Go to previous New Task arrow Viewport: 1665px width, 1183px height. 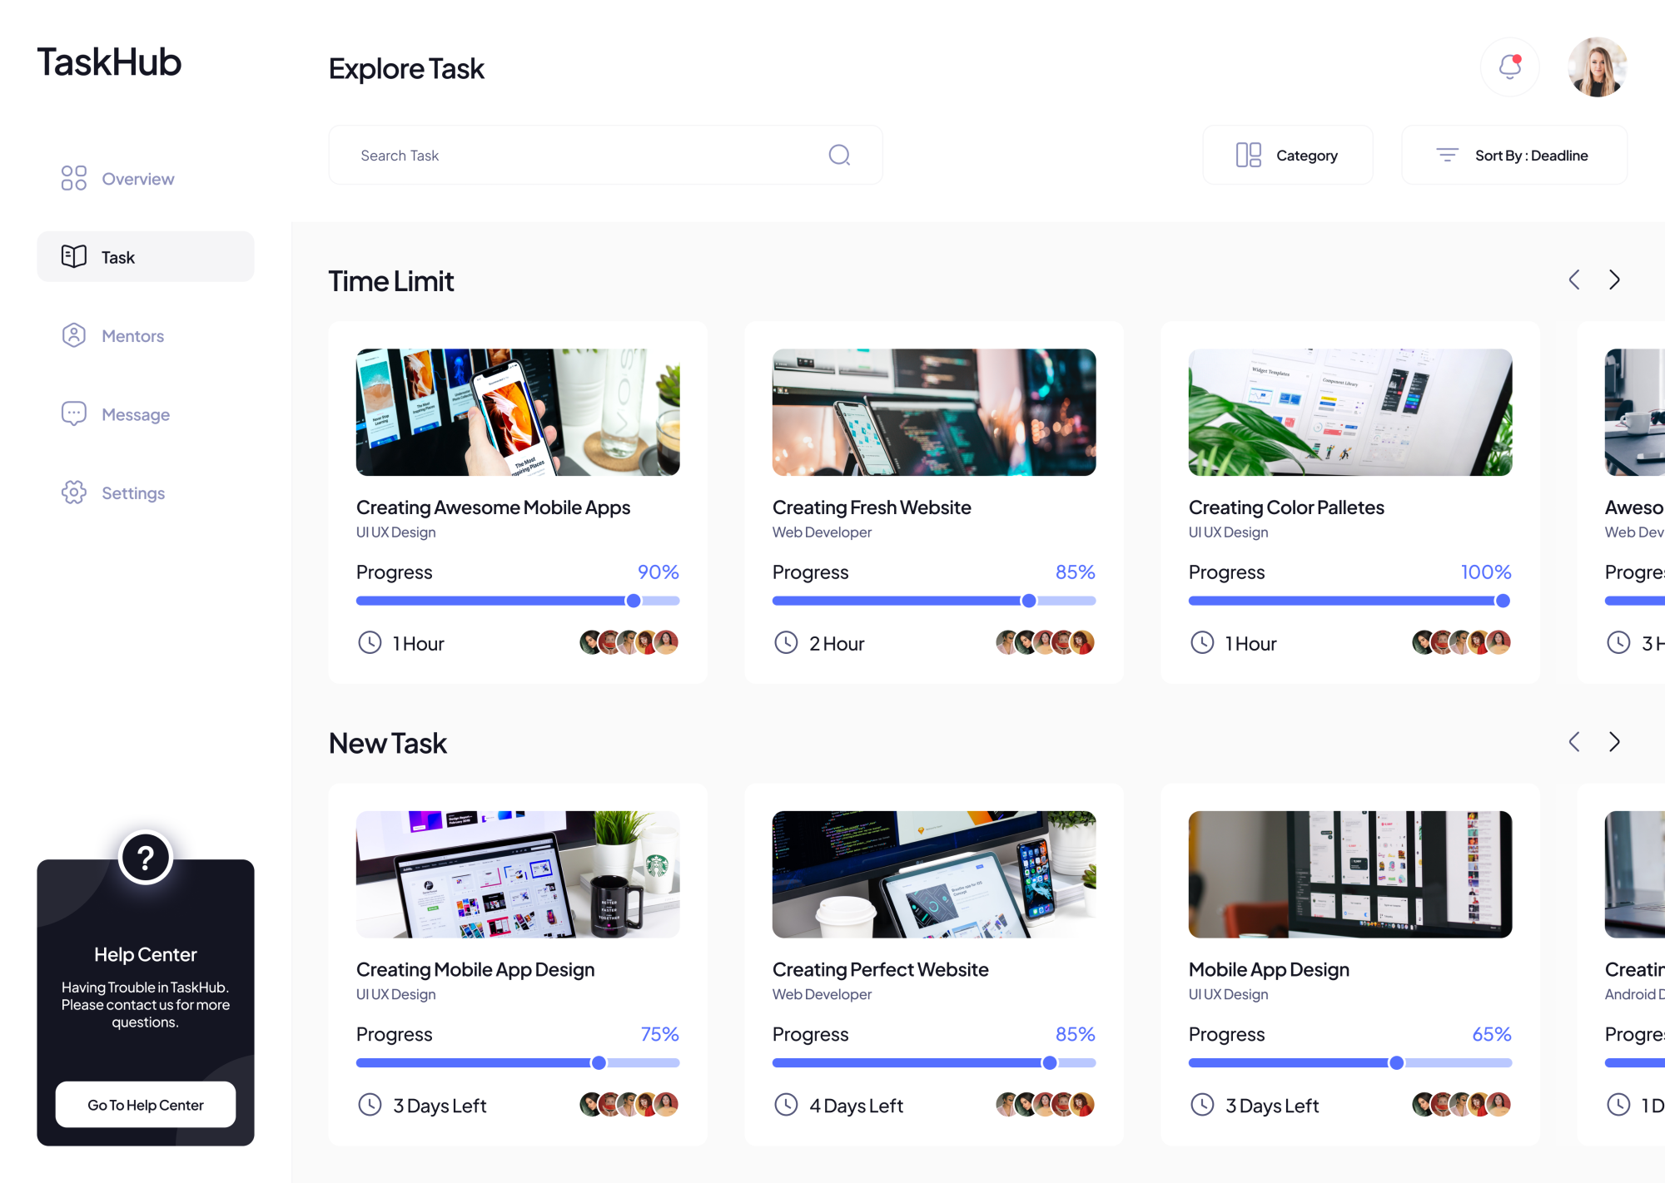click(1573, 742)
